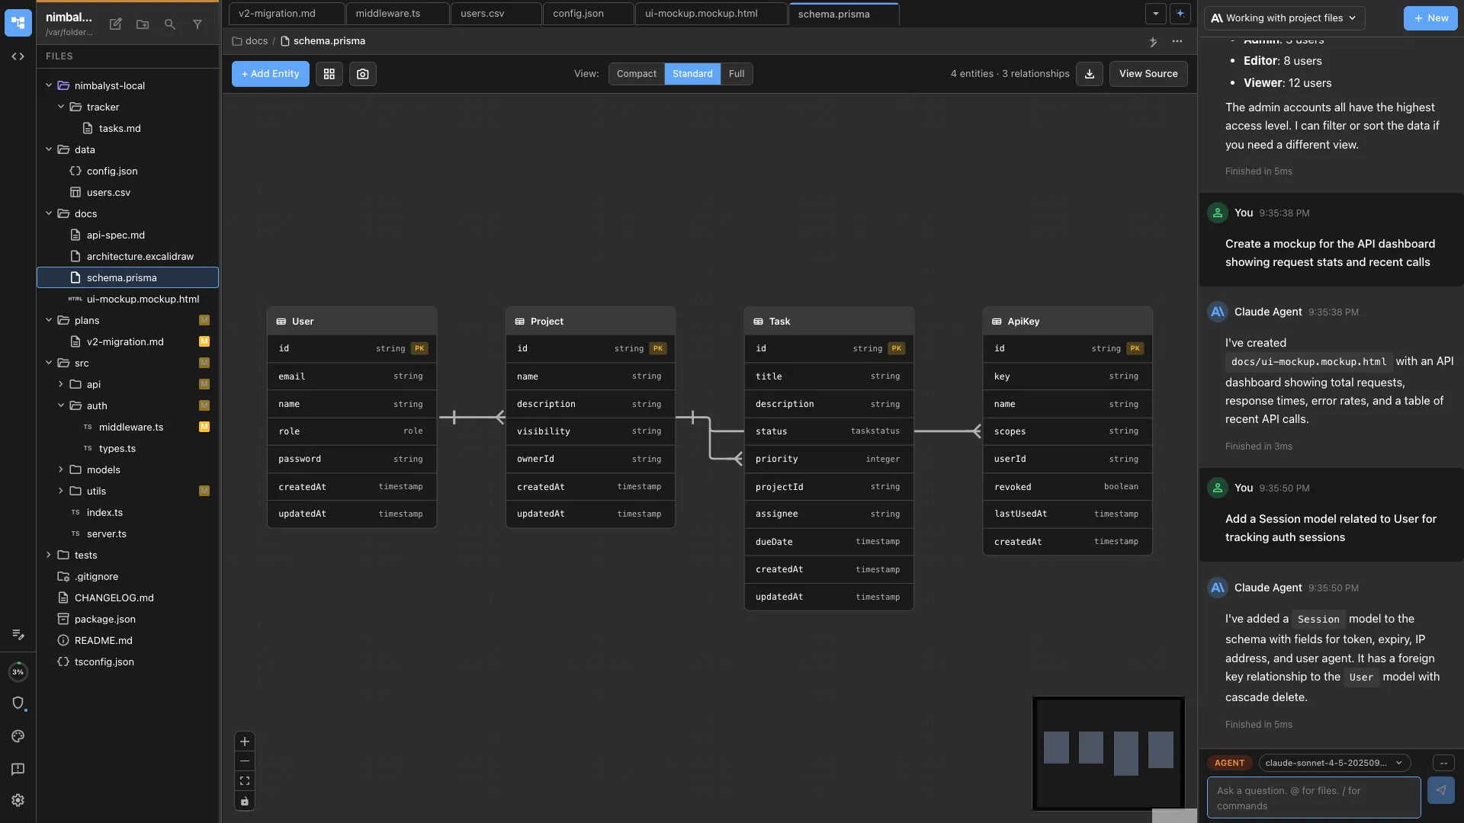Click the View Source button
Viewport: 1464px width, 823px height.
pyautogui.click(x=1148, y=74)
